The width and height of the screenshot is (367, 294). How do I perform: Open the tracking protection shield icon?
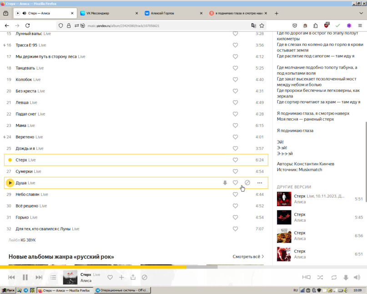click(x=60, y=25)
